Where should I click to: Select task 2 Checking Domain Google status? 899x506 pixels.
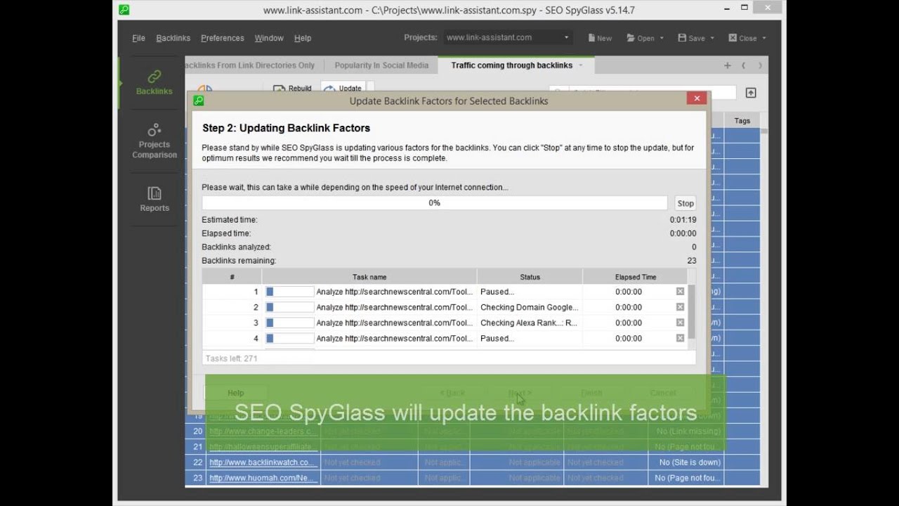(530, 307)
